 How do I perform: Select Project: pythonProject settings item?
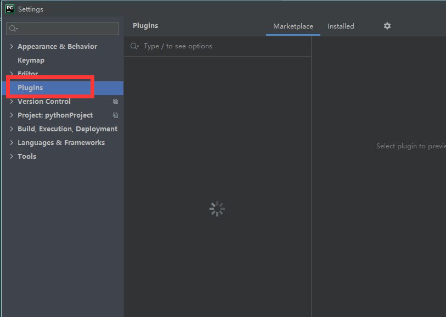click(x=55, y=115)
